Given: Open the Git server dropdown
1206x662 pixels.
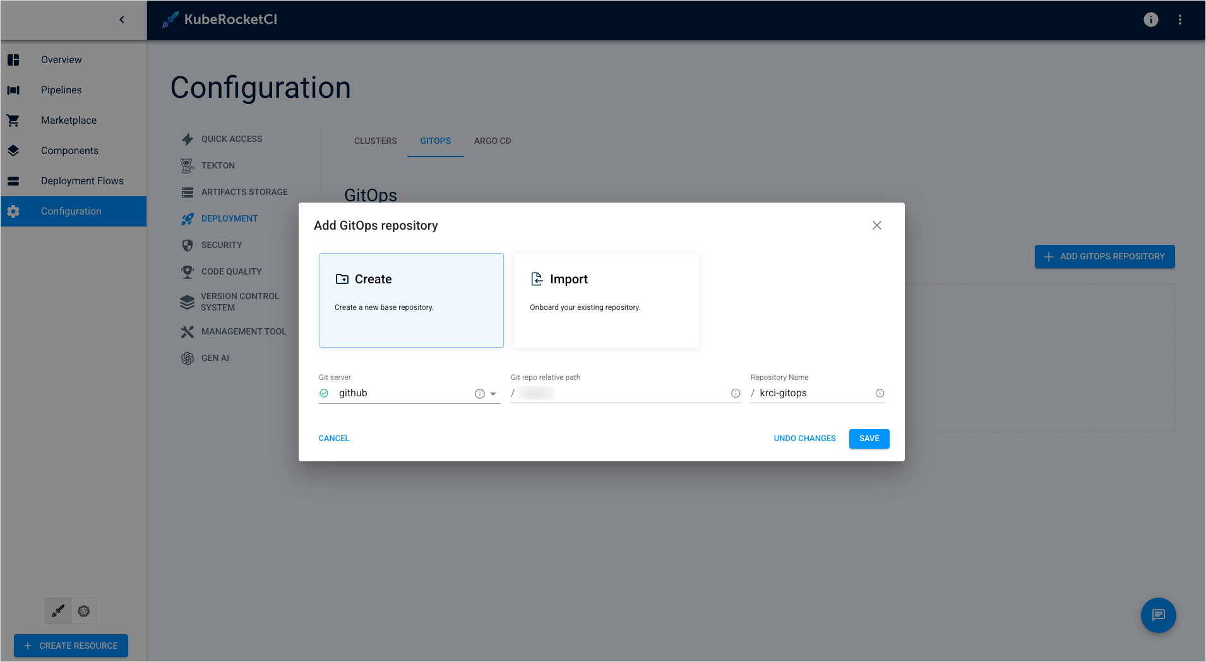Looking at the screenshot, I should 493,393.
